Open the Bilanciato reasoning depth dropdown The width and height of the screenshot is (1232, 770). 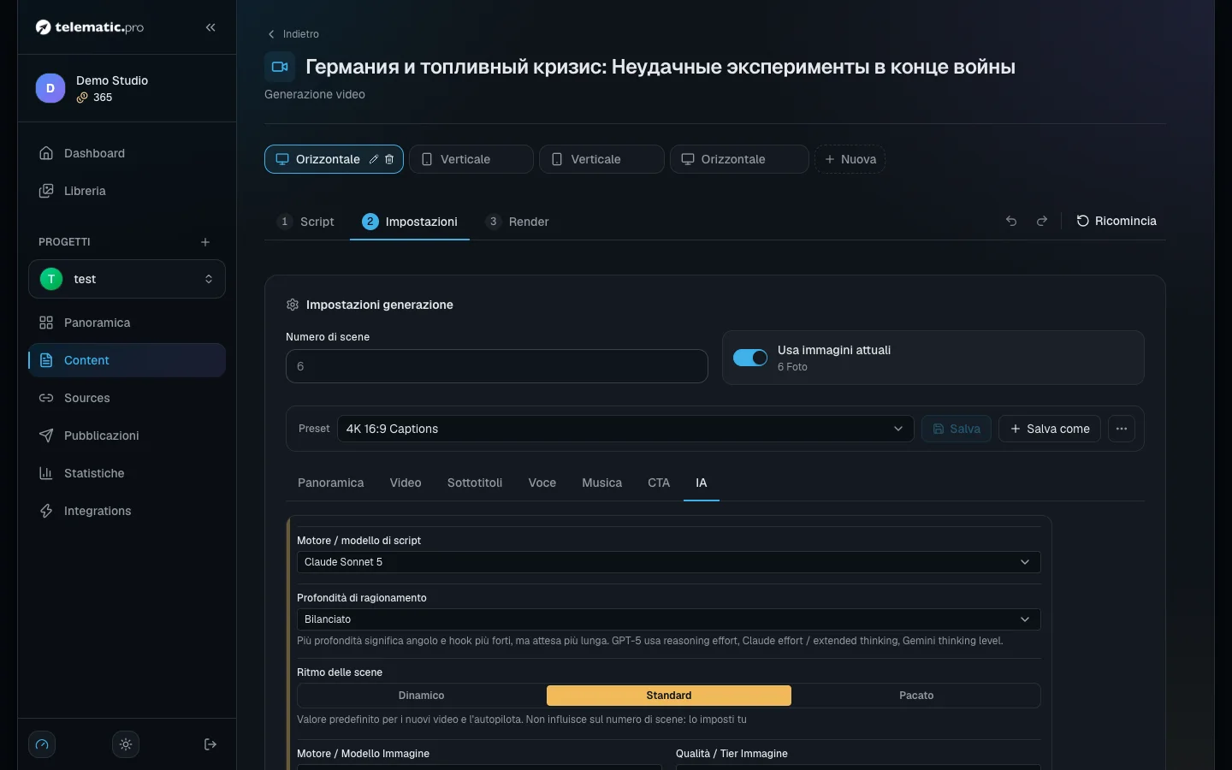[x=668, y=619]
